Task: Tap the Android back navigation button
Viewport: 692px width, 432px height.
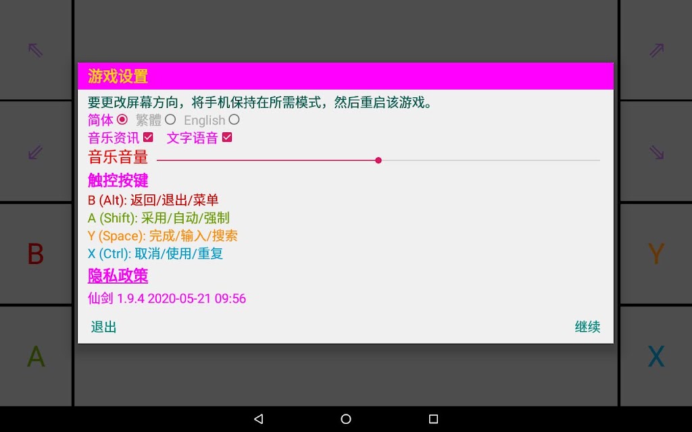Action: 259,418
